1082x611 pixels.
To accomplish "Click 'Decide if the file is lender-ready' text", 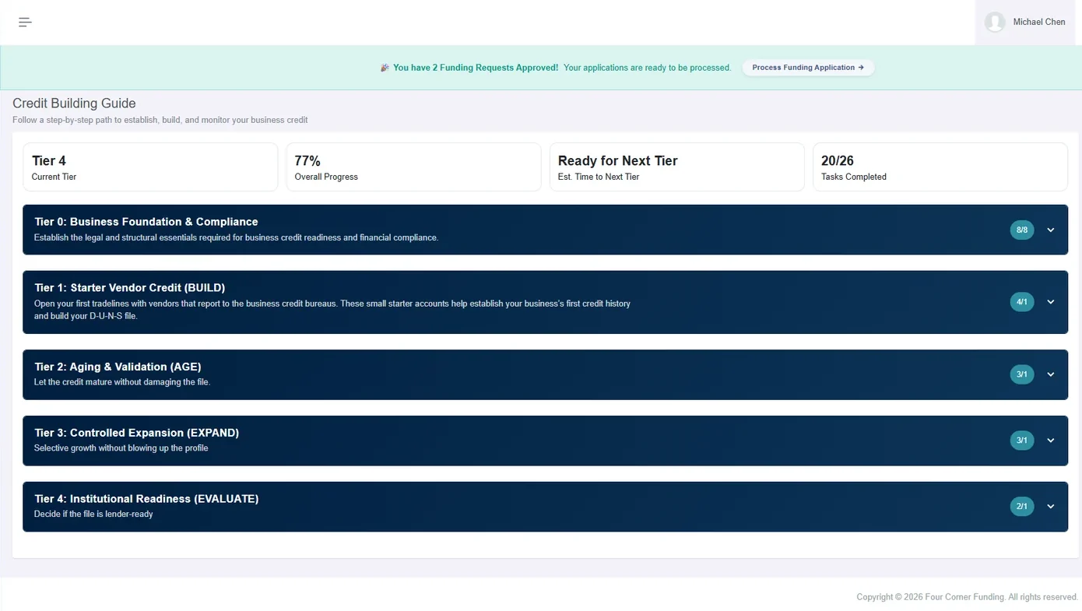I will [x=93, y=514].
